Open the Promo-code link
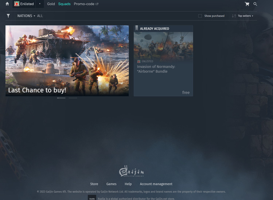This screenshot has height=200, width=273. 86,4
